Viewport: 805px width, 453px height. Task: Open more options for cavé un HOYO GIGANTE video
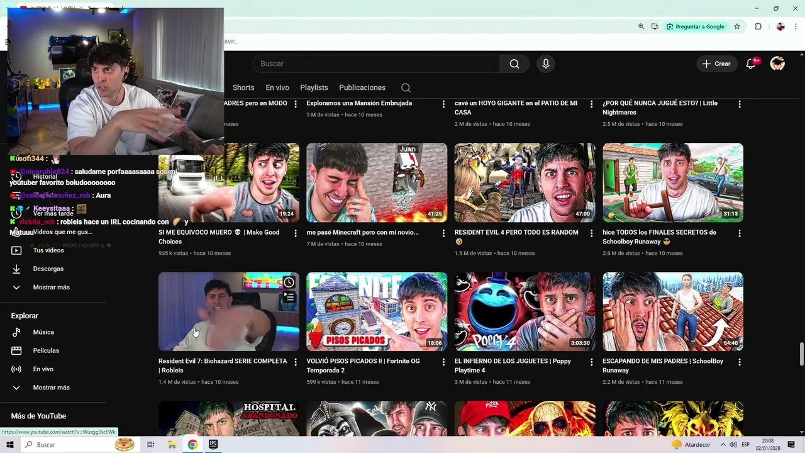pyautogui.click(x=591, y=104)
